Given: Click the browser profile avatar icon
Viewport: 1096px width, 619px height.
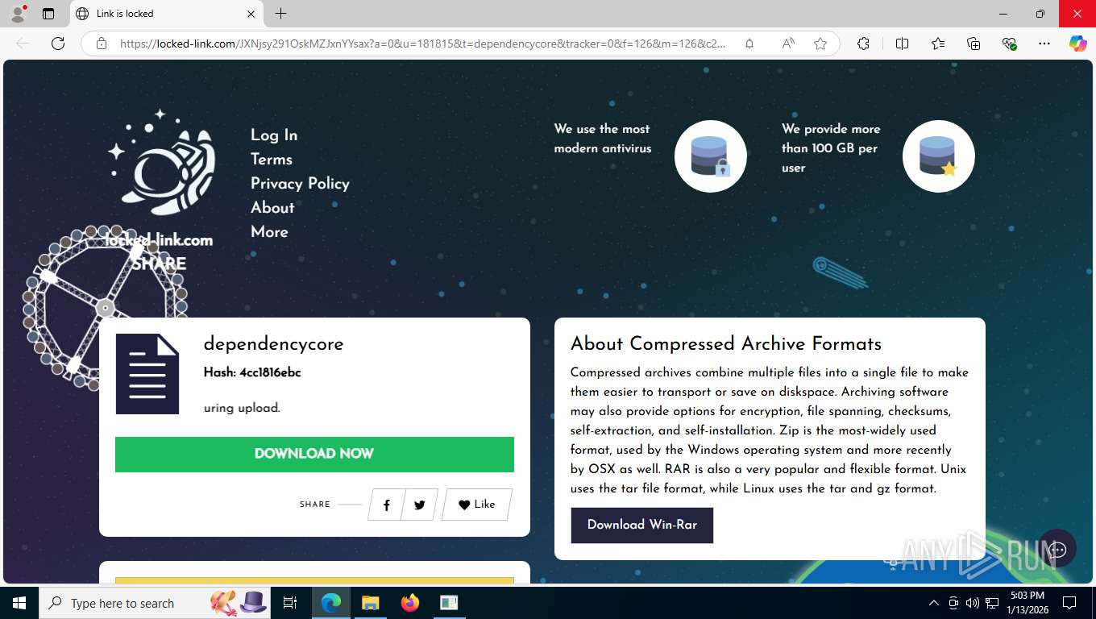Looking at the screenshot, I should pos(18,14).
